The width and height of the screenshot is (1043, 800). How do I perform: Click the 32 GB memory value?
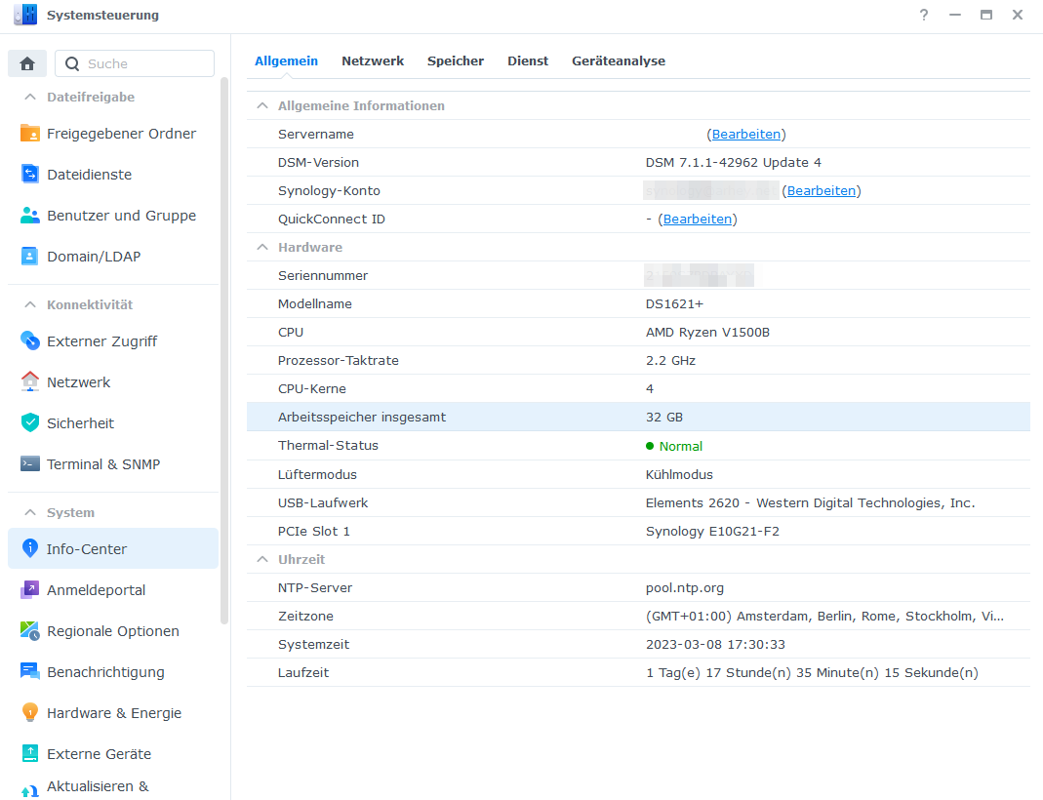[x=663, y=417]
